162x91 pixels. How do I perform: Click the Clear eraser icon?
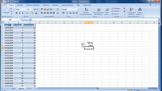tap(124, 14)
